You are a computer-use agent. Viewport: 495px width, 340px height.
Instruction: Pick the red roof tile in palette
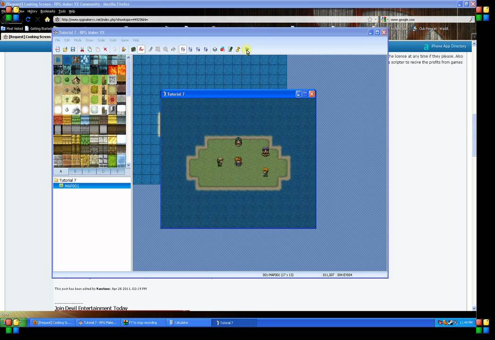pos(58,120)
